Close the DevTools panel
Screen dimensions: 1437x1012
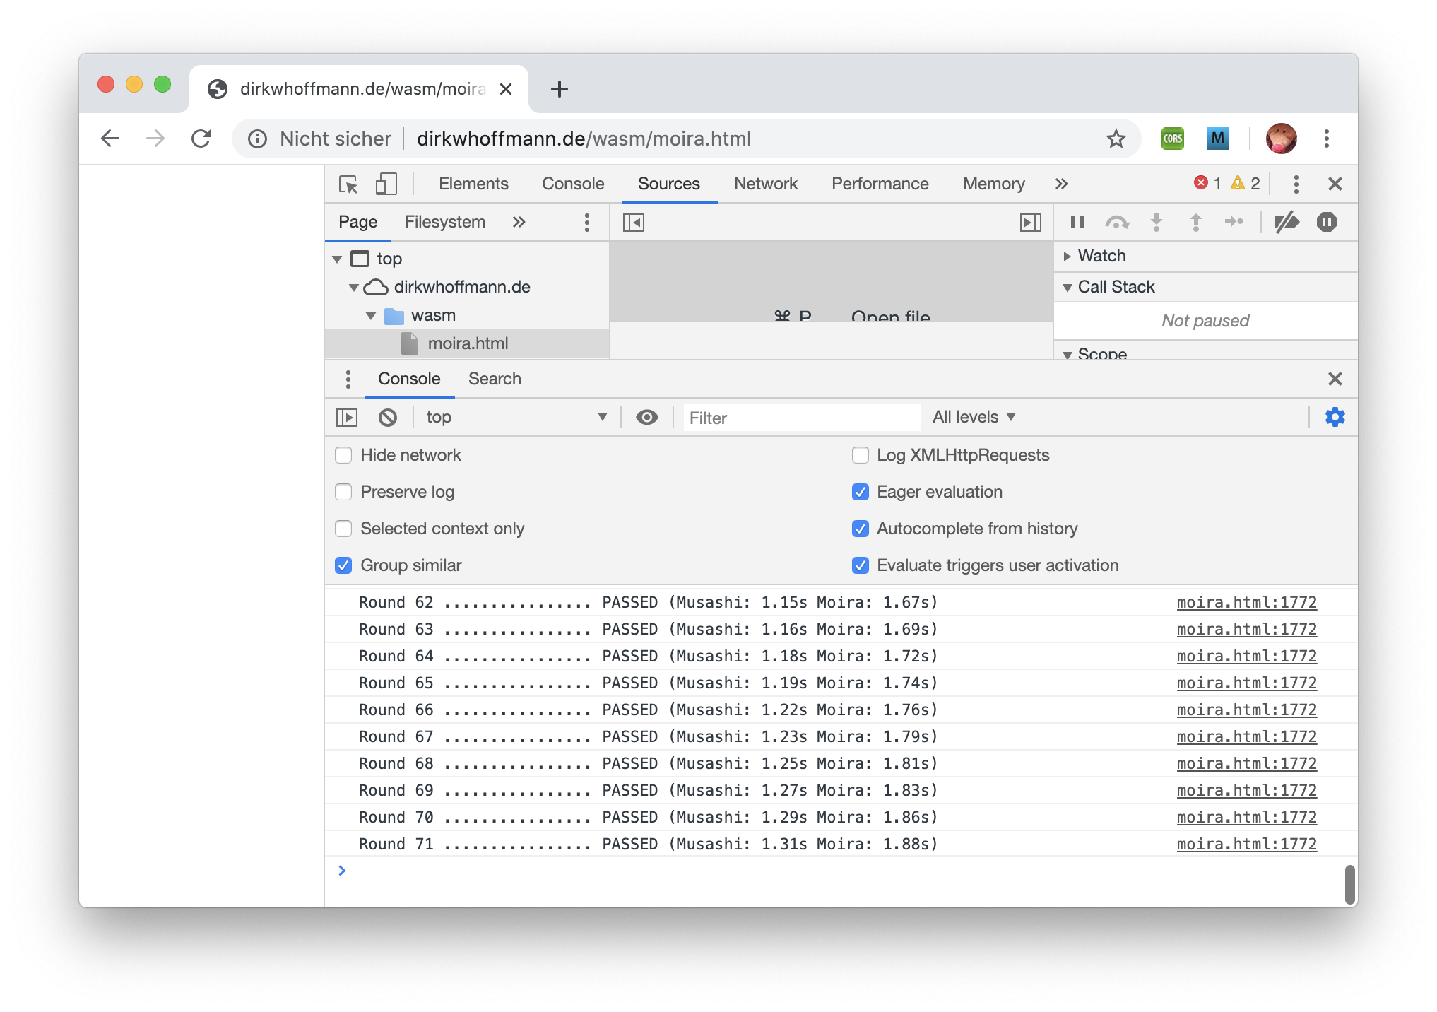(1335, 184)
